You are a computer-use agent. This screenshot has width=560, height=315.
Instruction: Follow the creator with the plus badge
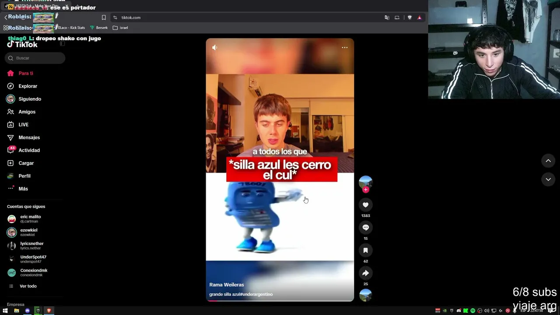[x=366, y=189]
